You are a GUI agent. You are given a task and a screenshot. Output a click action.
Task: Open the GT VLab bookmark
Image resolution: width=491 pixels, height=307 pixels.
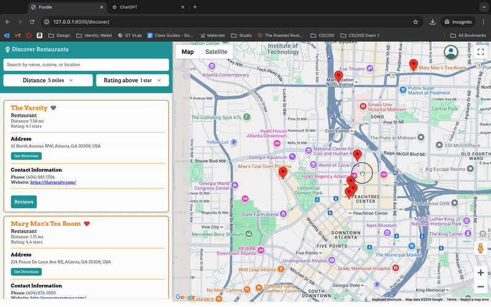point(130,36)
